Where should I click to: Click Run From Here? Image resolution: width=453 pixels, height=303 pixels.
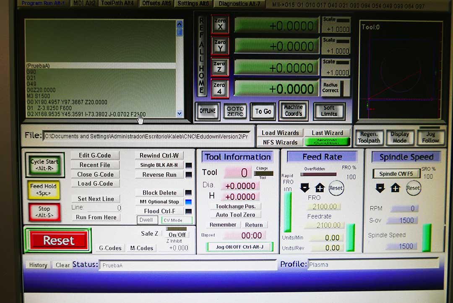click(x=96, y=217)
